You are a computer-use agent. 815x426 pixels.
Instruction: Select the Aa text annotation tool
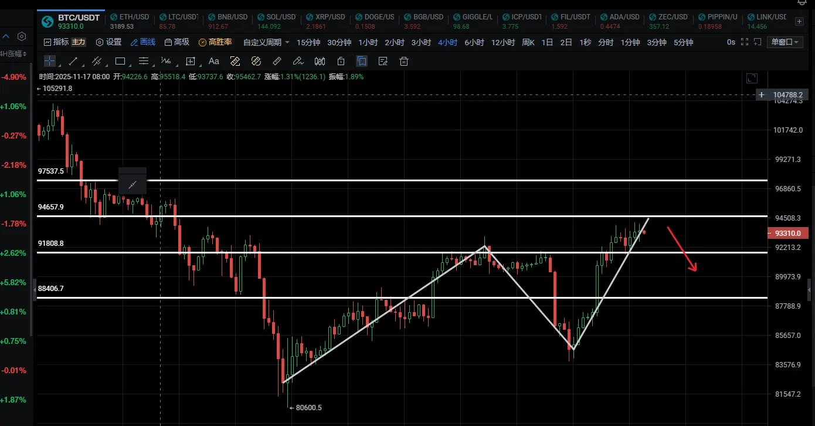(214, 61)
